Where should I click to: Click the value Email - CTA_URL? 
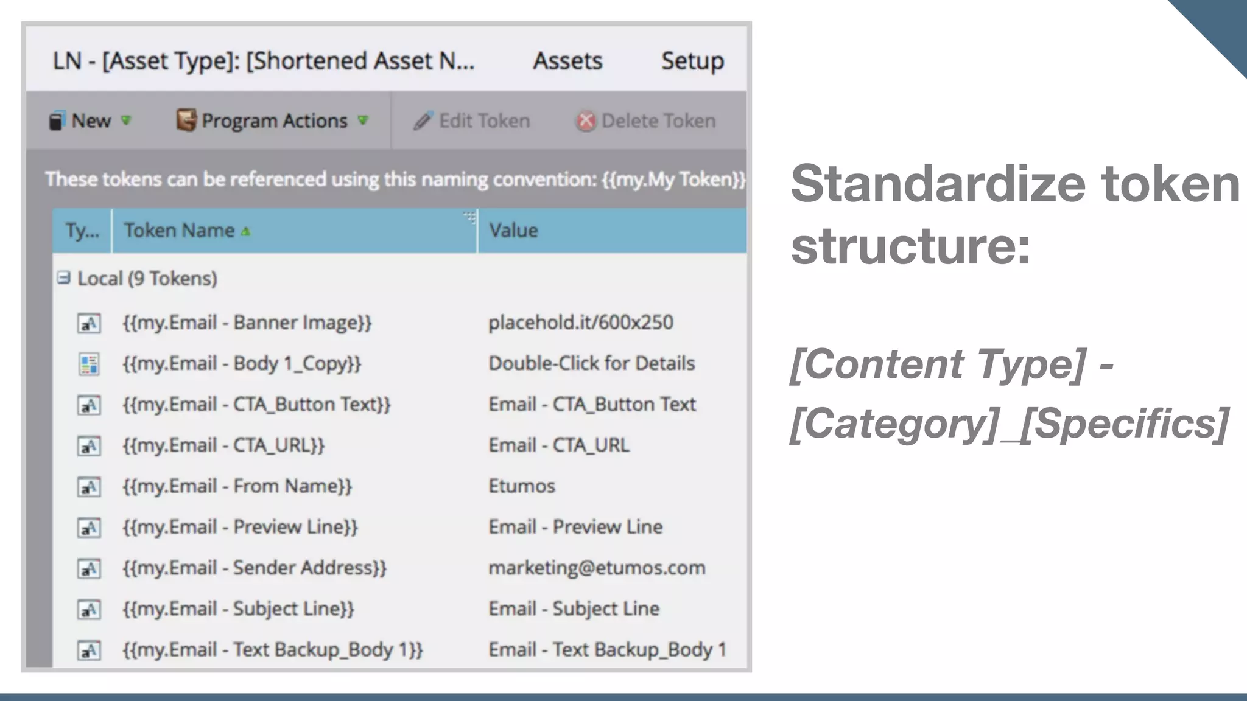(x=559, y=445)
